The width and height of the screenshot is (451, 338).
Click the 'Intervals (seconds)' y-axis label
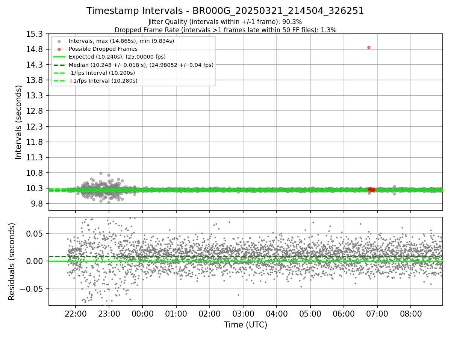pos(19,122)
